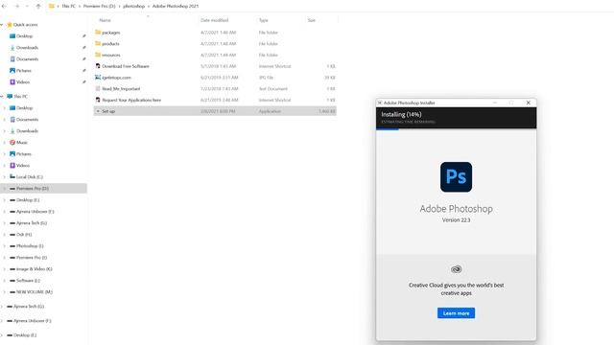Image resolution: width=614 pixels, height=345 pixels.
Task: Expand the Local Disk (C:) node
Action: pos(5,176)
